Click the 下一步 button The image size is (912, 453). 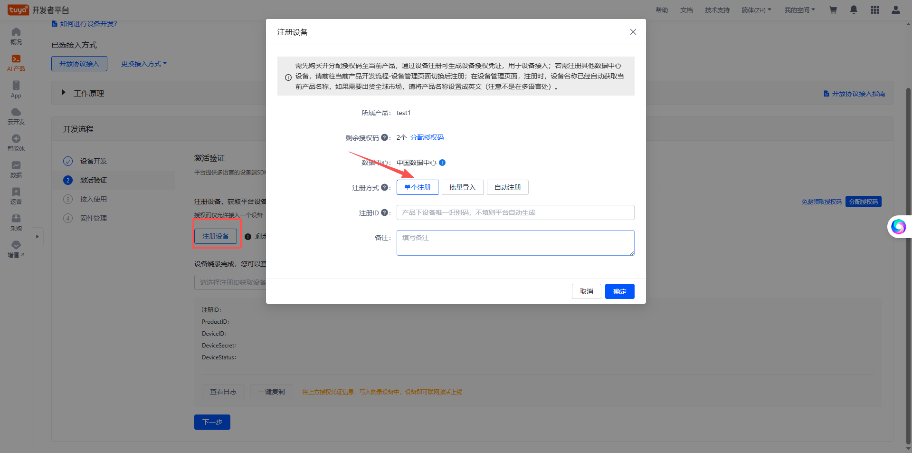pos(212,422)
